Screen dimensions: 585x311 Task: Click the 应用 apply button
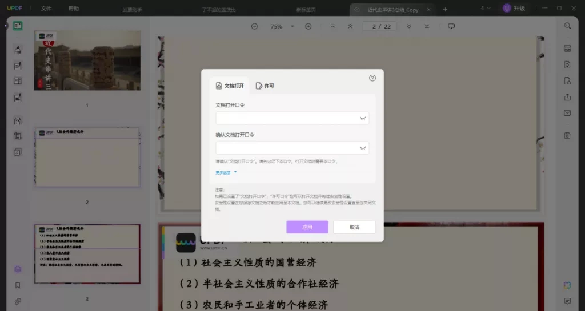[x=307, y=227]
